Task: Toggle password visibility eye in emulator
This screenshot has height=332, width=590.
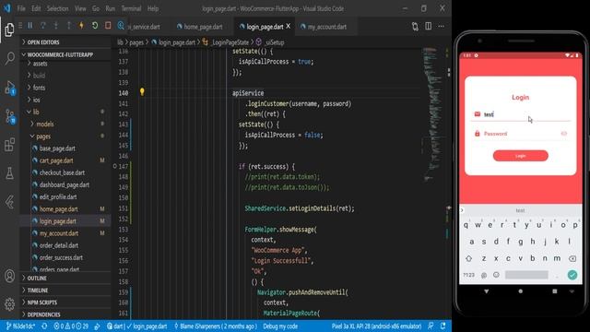Action: pyautogui.click(x=563, y=133)
